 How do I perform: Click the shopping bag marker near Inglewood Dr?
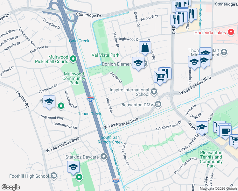[x=145, y=48]
